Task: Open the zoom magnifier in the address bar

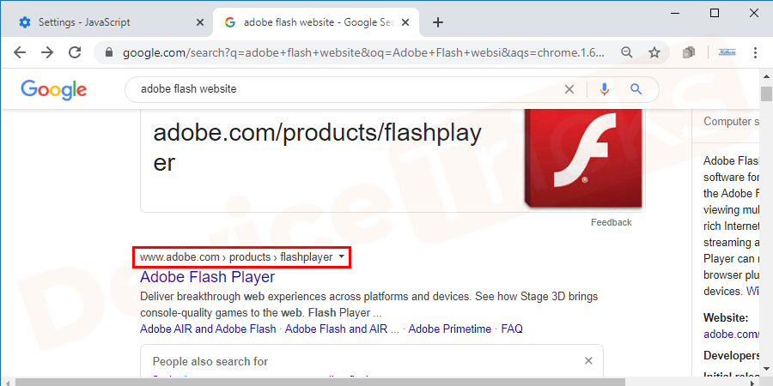Action: pyautogui.click(x=627, y=52)
